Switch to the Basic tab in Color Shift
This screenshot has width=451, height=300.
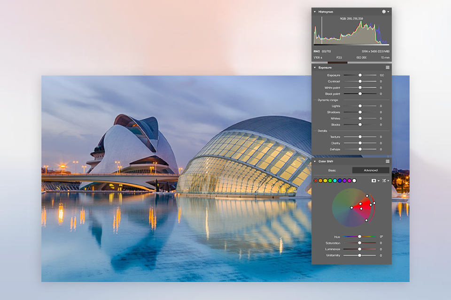click(332, 170)
